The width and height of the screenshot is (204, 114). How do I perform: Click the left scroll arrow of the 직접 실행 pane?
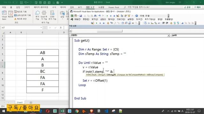70,31
